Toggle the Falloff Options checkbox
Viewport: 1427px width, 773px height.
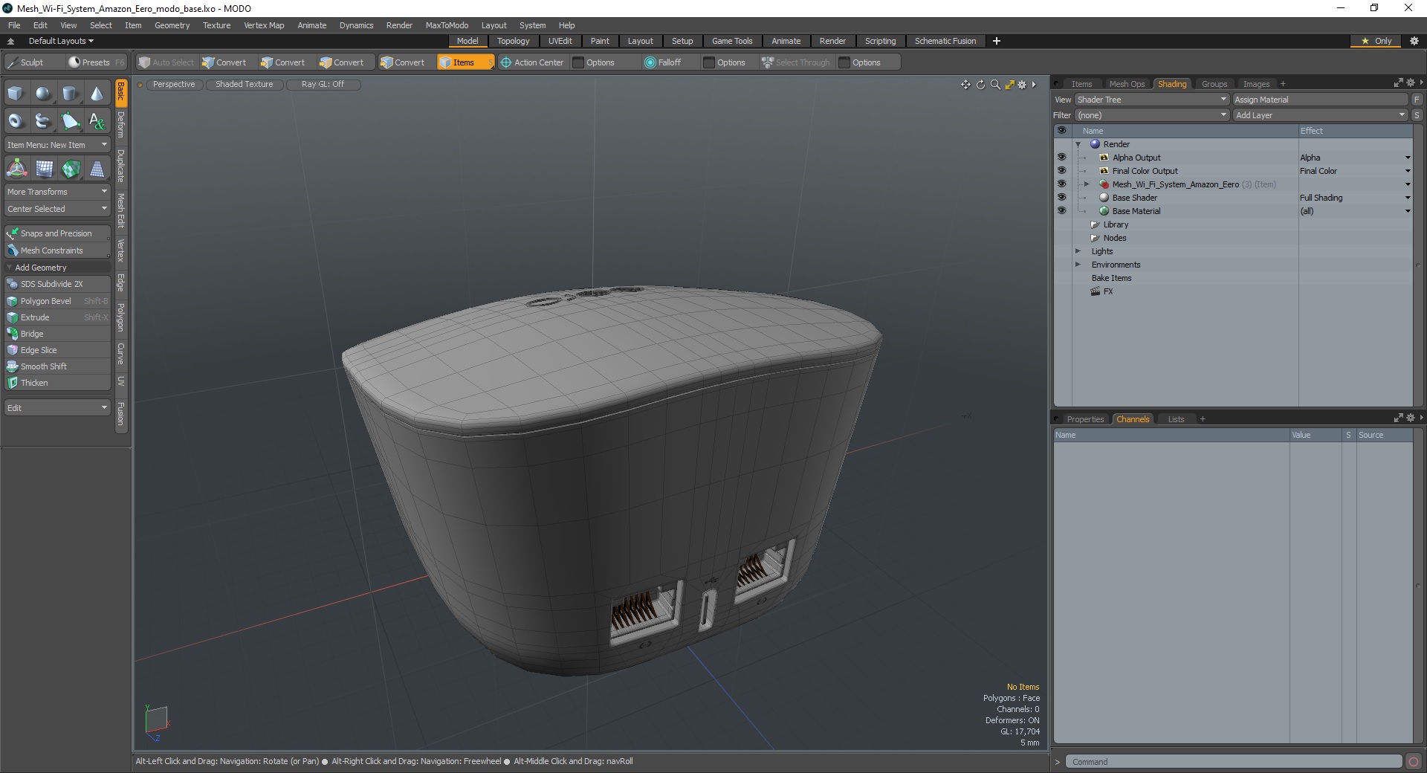tap(709, 62)
